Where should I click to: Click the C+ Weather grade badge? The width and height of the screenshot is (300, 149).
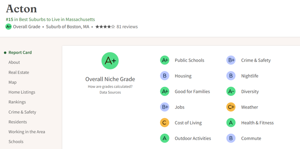pos(231,107)
